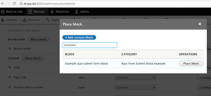Click the address bar URL
This screenshot has width=211, height=96.
tap(49, 4)
